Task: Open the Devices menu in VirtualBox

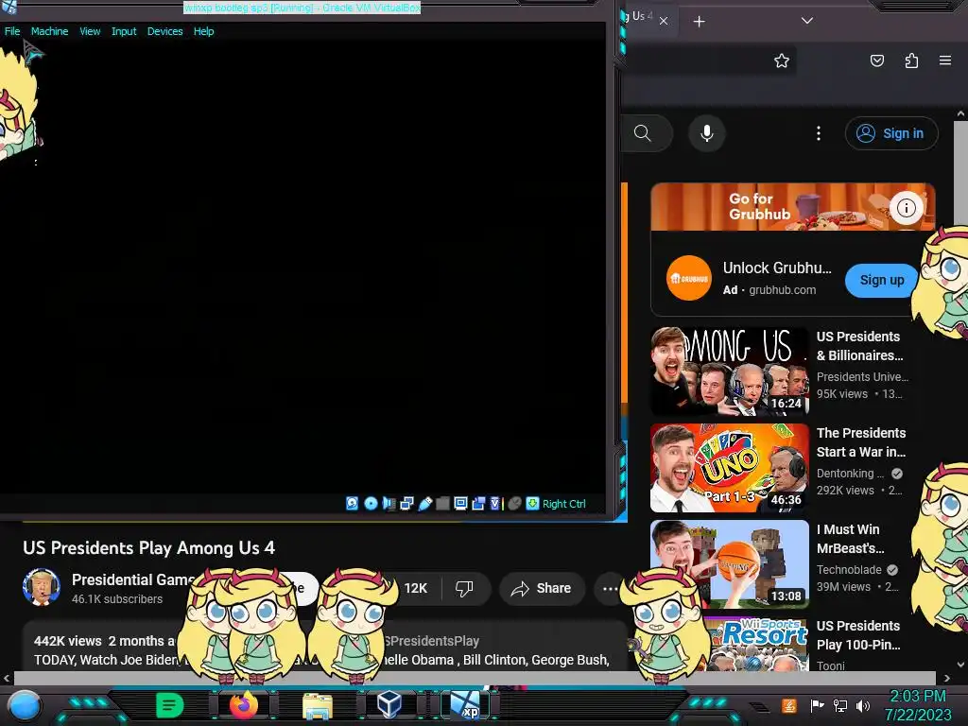Action: coord(164,31)
